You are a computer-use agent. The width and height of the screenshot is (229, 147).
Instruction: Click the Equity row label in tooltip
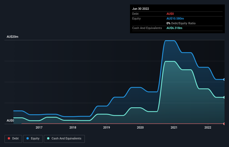(x=136, y=18)
